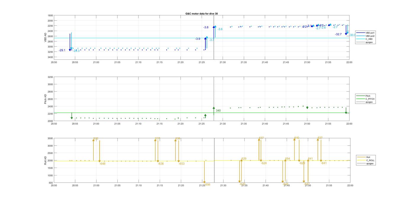Click the "-3.9" VBD data label
This screenshot has width=415, height=205.
coord(197,39)
